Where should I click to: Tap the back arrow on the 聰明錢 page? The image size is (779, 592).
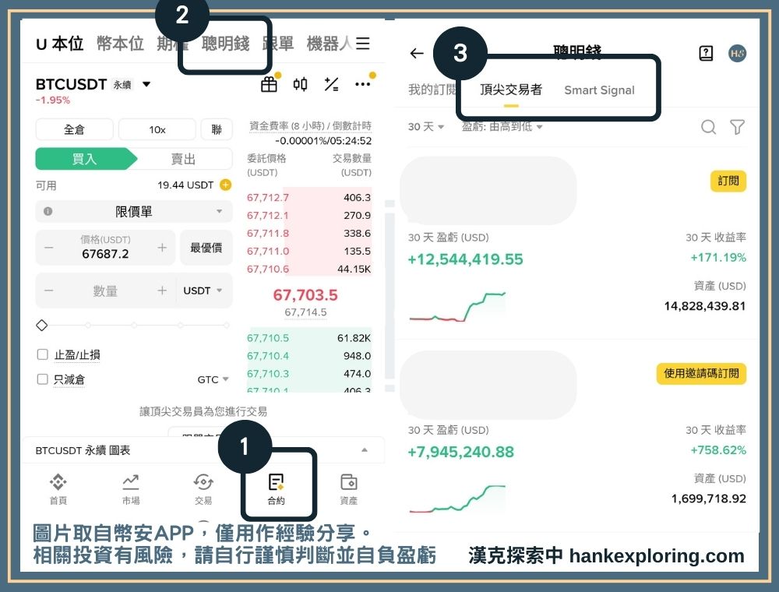pos(417,54)
